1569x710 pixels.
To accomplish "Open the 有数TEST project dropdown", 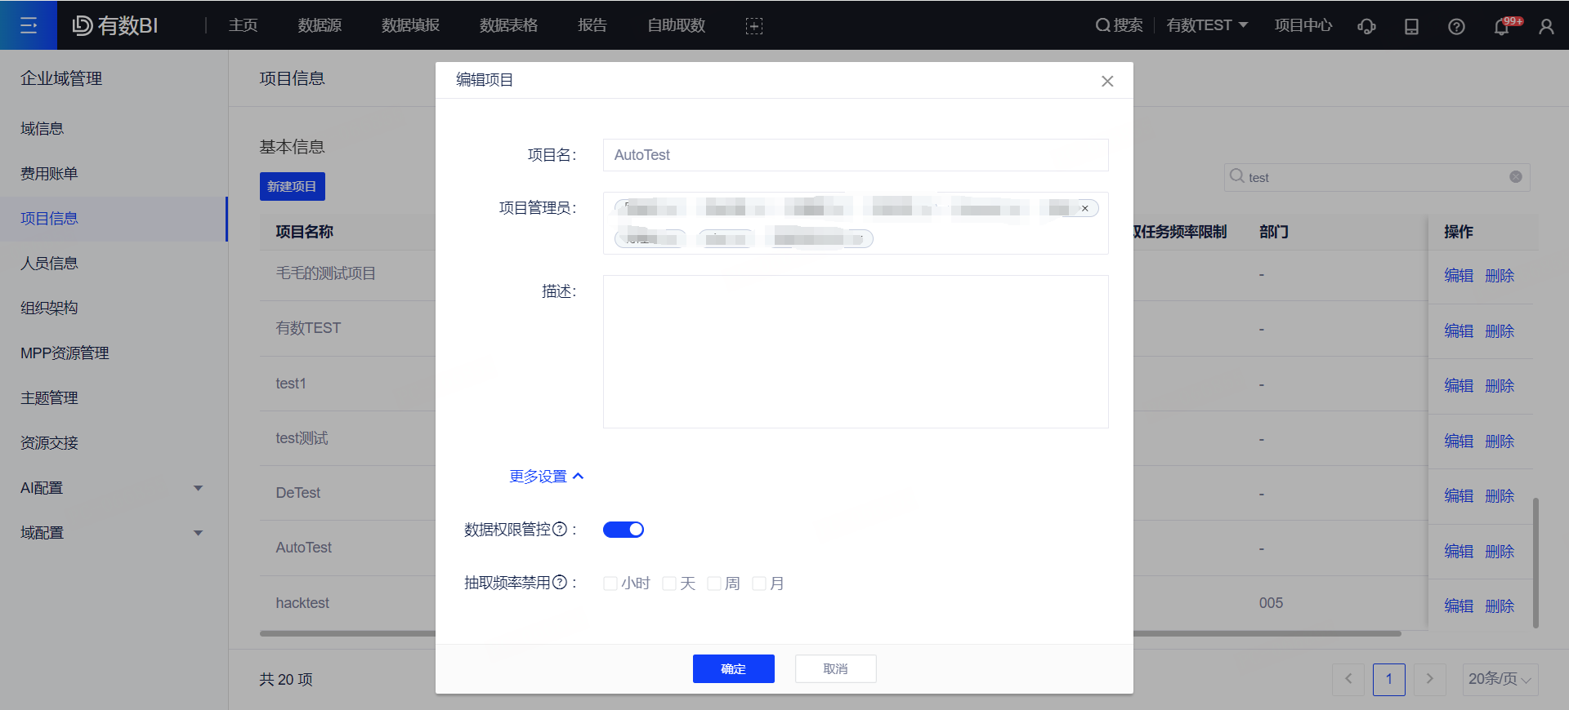I will [1207, 25].
